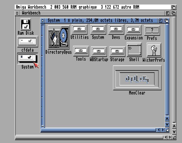The width and height of the screenshot is (182, 143).
Task: Click the Workbench window scroll up arrow
Action: coord(174,126)
